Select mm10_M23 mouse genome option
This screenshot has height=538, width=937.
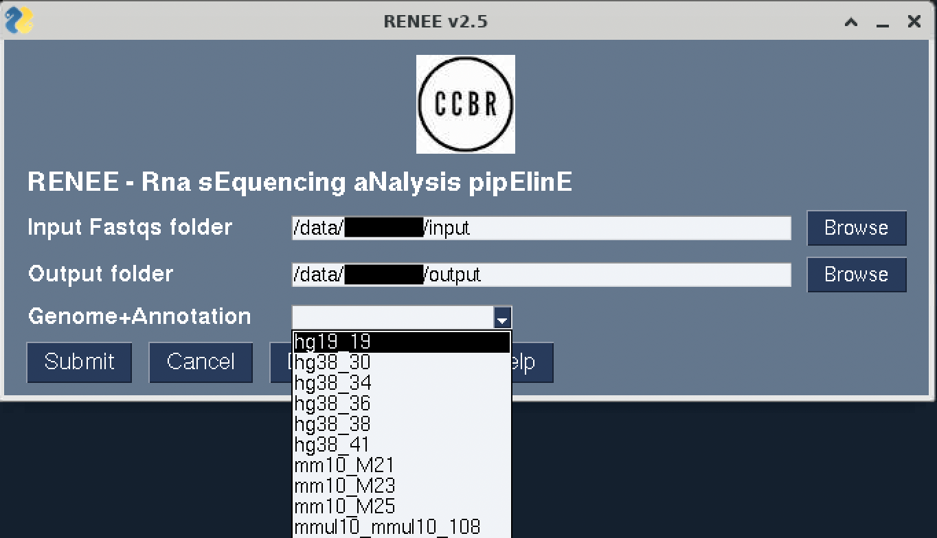click(x=402, y=486)
